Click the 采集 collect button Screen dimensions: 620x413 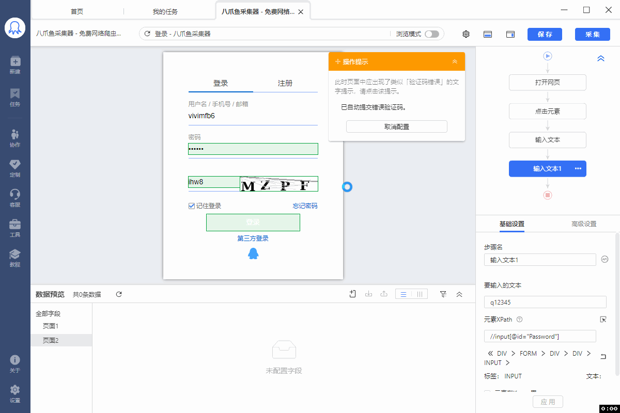pos(593,34)
